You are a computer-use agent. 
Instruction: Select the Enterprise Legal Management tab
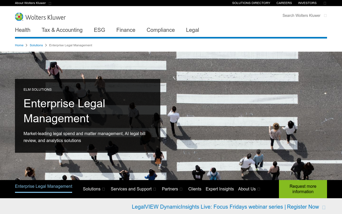coord(44,186)
